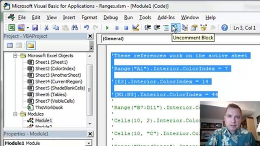The height and width of the screenshot is (146, 260).
Task: Click the Range("B7:D11") comment line
Action: (156, 107)
